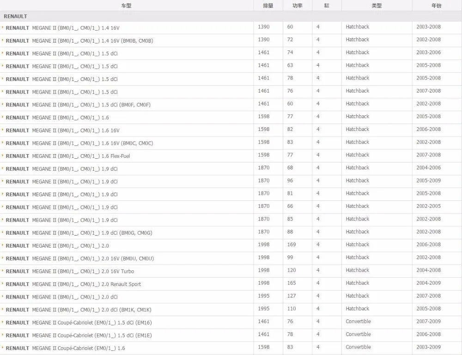
Task: Click arrow icon beside the 1.4 16V 60 power row
Action: click(x=3, y=27)
